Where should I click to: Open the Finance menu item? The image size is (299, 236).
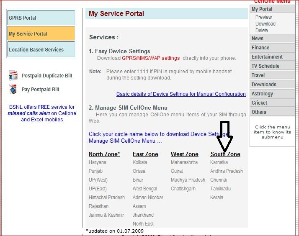tap(272, 47)
